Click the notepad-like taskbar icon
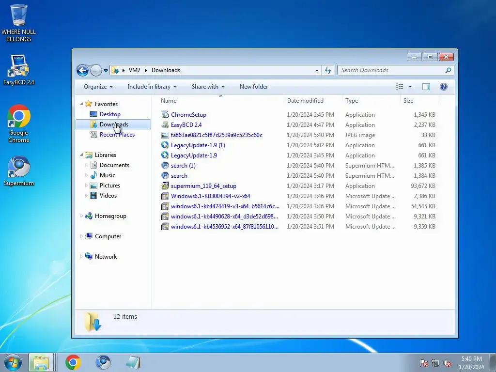Viewport: 496px width, 372px height. pos(133,362)
